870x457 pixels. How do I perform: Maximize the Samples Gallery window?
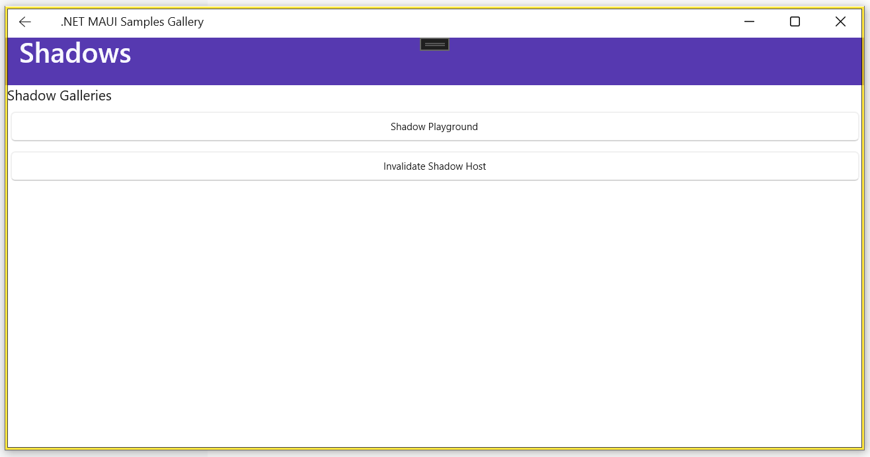(795, 22)
